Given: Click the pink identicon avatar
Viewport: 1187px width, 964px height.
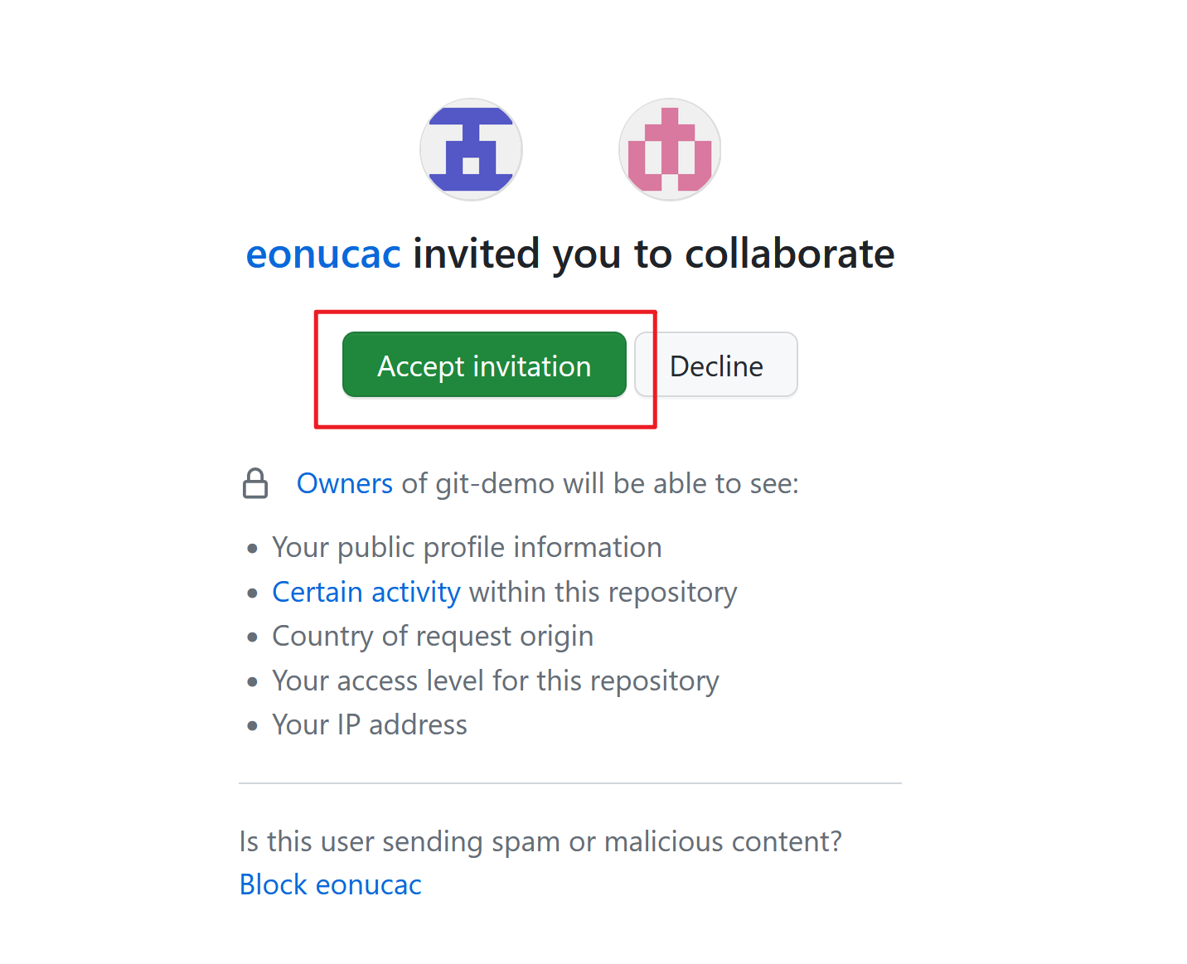Looking at the screenshot, I should [x=670, y=150].
